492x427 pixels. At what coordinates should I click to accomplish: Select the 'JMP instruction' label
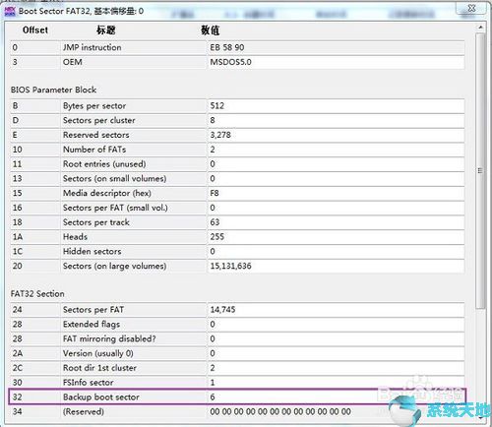(92, 47)
